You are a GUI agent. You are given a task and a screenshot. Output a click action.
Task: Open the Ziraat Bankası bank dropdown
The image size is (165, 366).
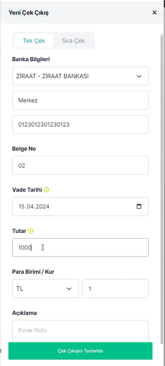80,76
